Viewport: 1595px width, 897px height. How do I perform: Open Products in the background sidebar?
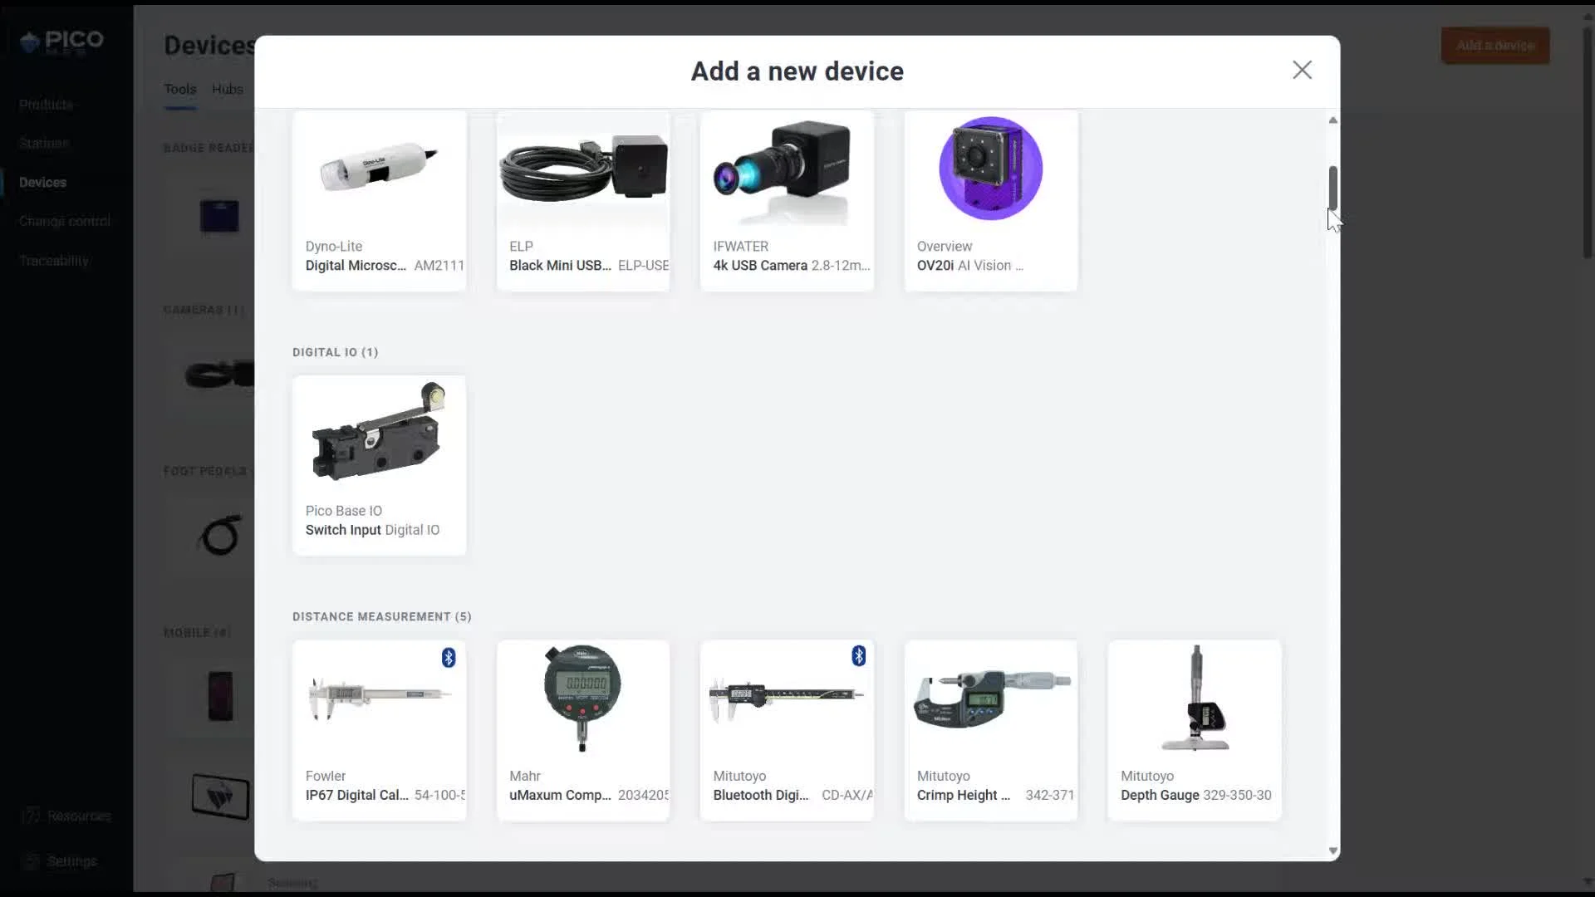[x=46, y=105]
